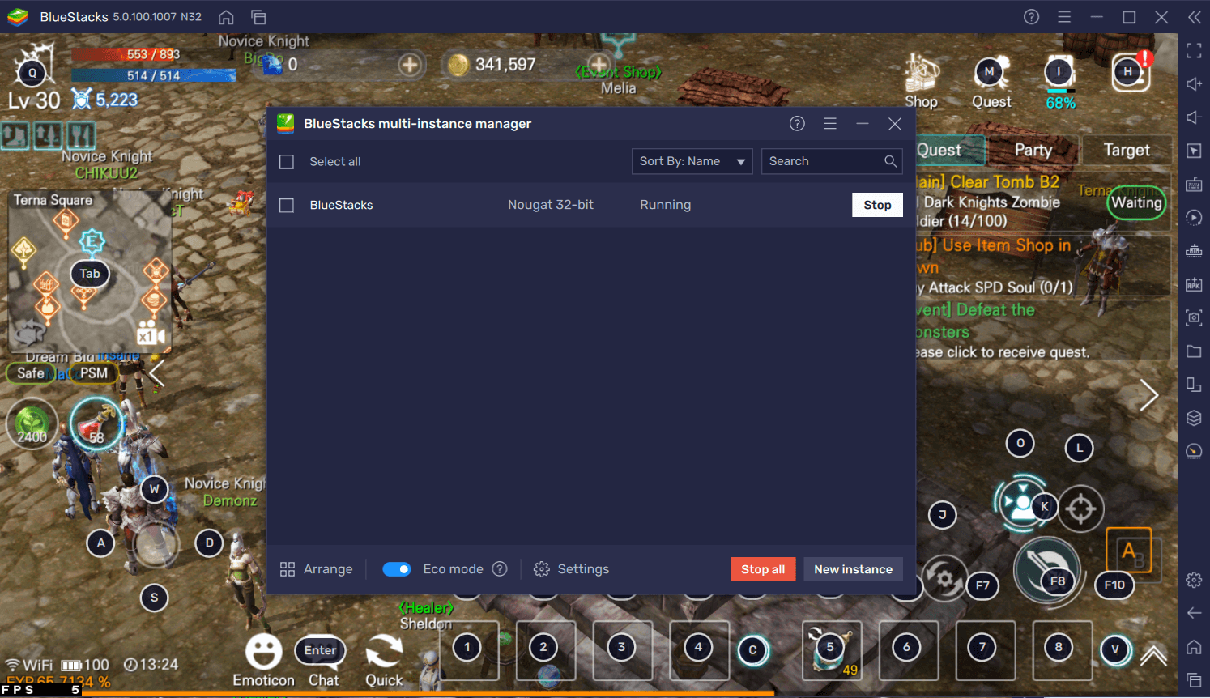This screenshot has height=698, width=1210.
Task: Activate skill slot 5 with count 49
Action: coord(831,650)
